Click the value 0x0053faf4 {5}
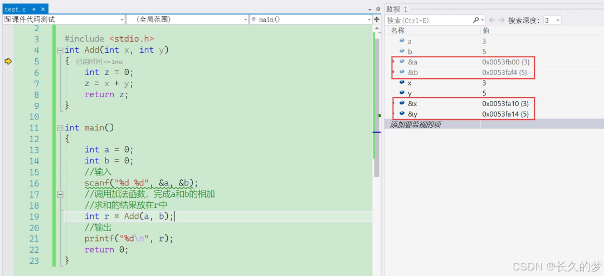 tap(506, 72)
